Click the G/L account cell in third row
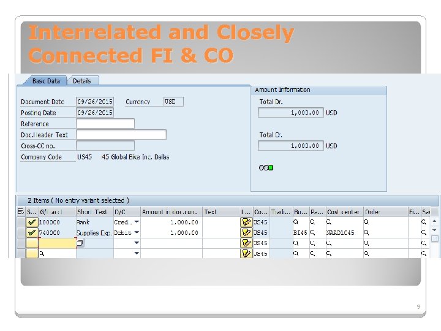 (x=58, y=243)
